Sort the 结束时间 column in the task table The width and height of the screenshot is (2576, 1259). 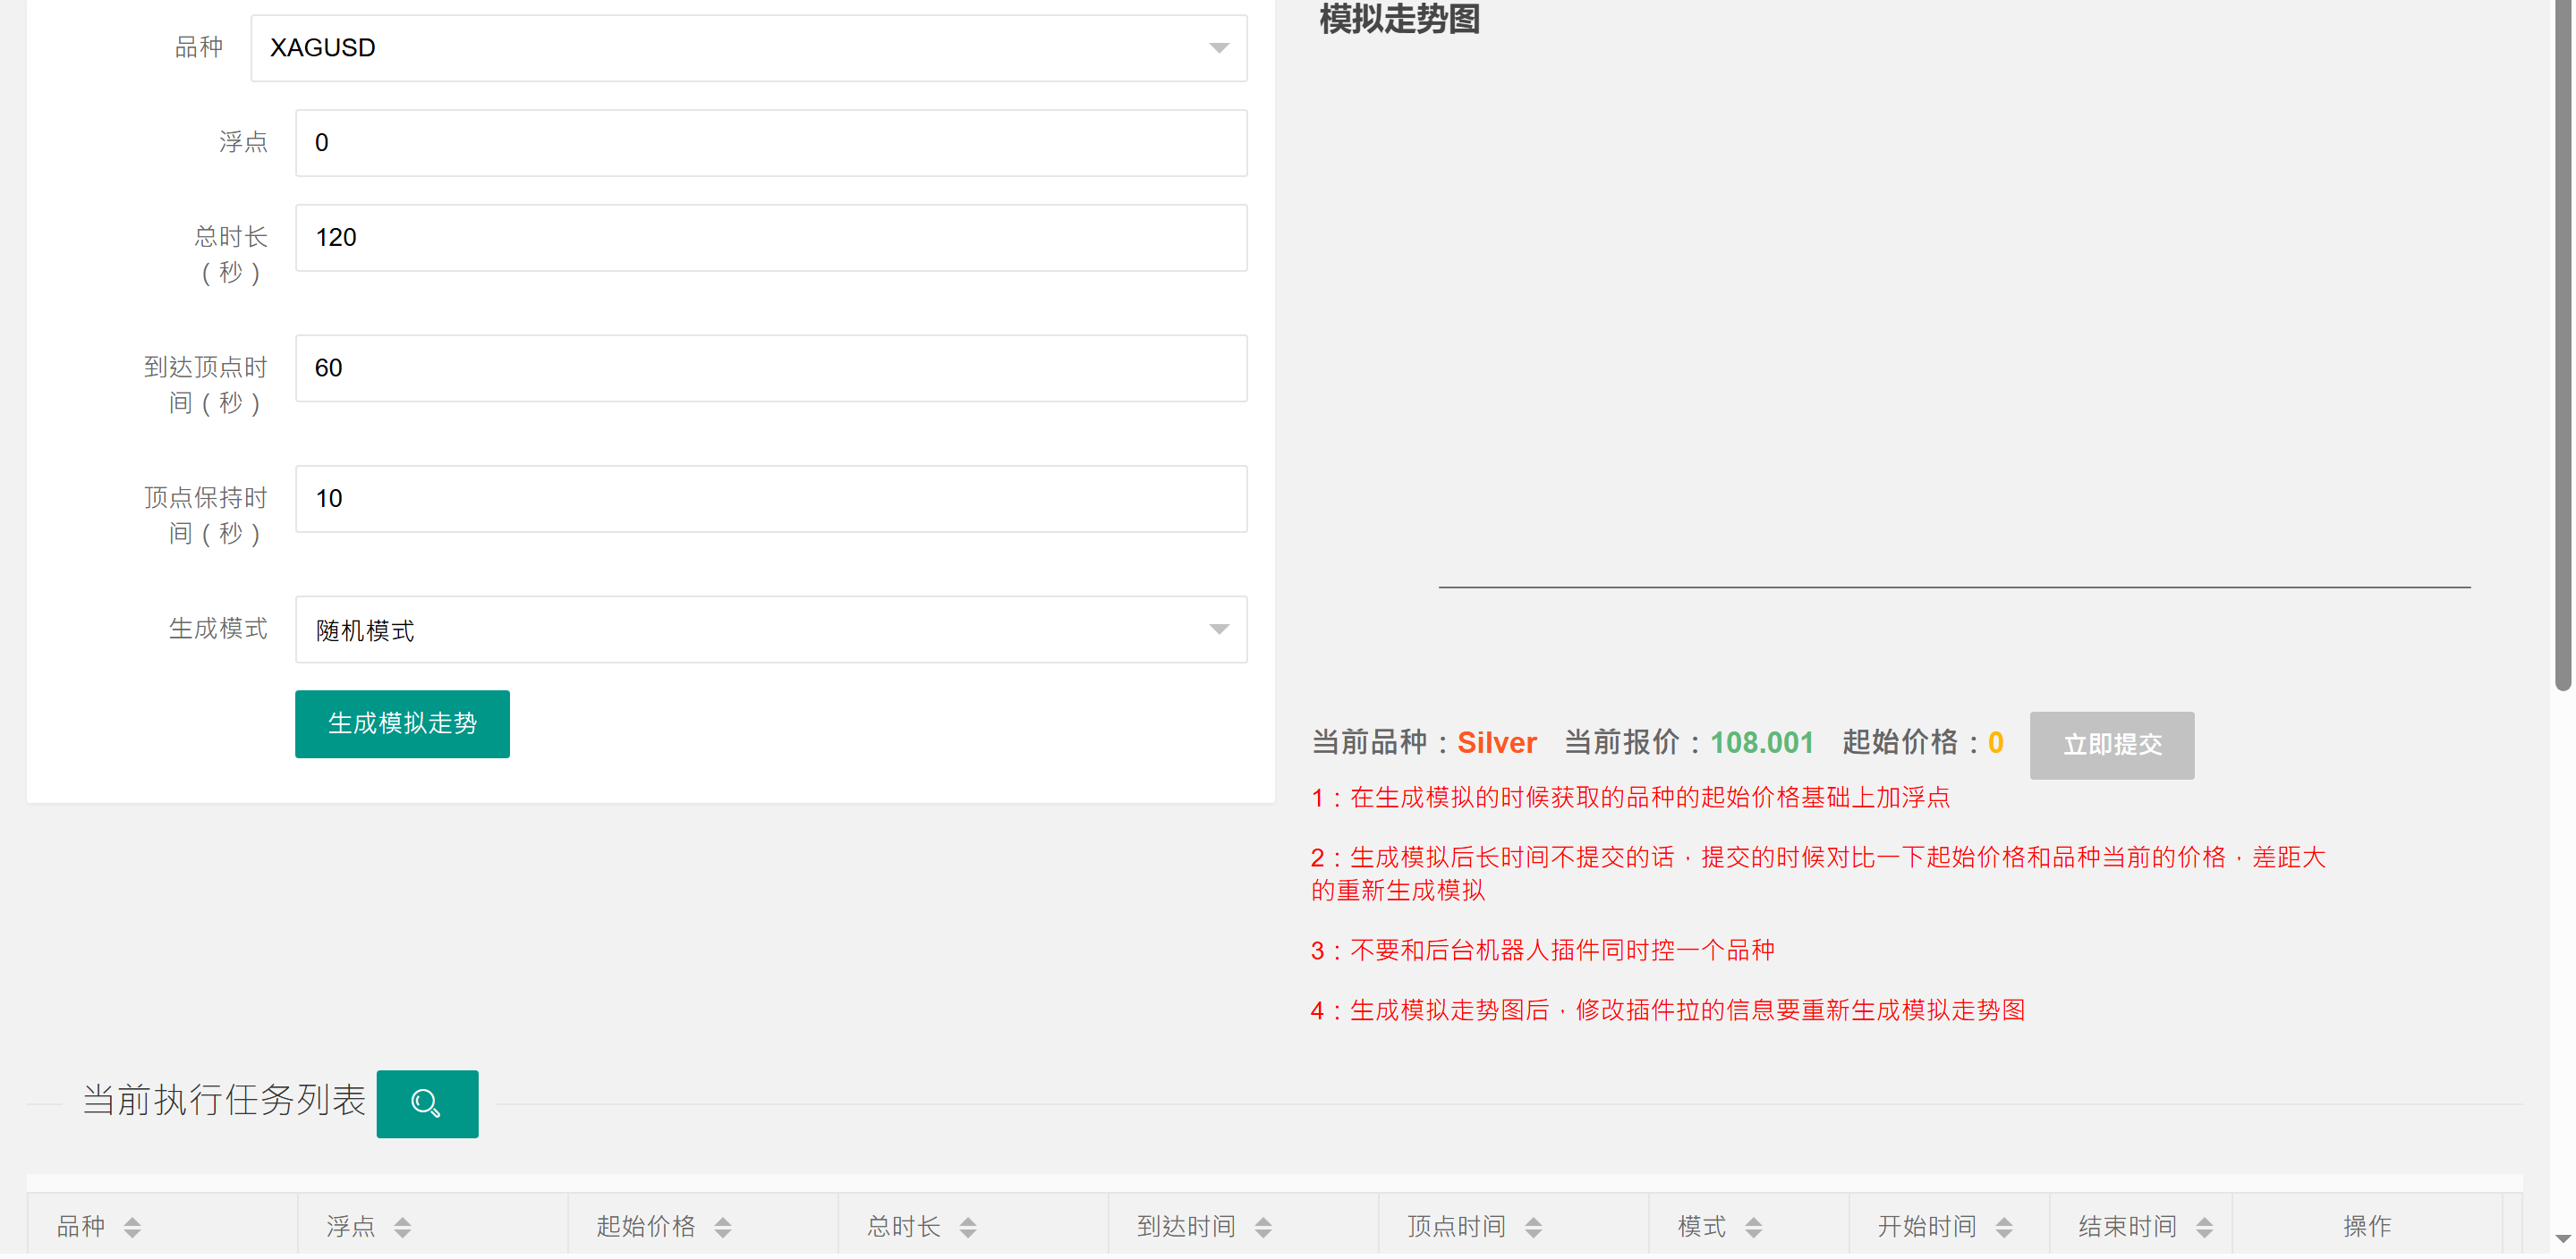coord(2203,1227)
